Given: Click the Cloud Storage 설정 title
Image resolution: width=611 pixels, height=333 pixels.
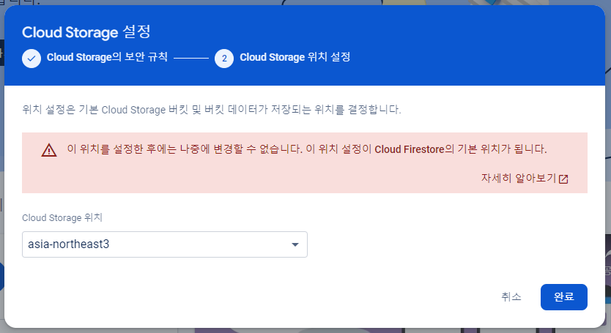Looking at the screenshot, I should 86,32.
